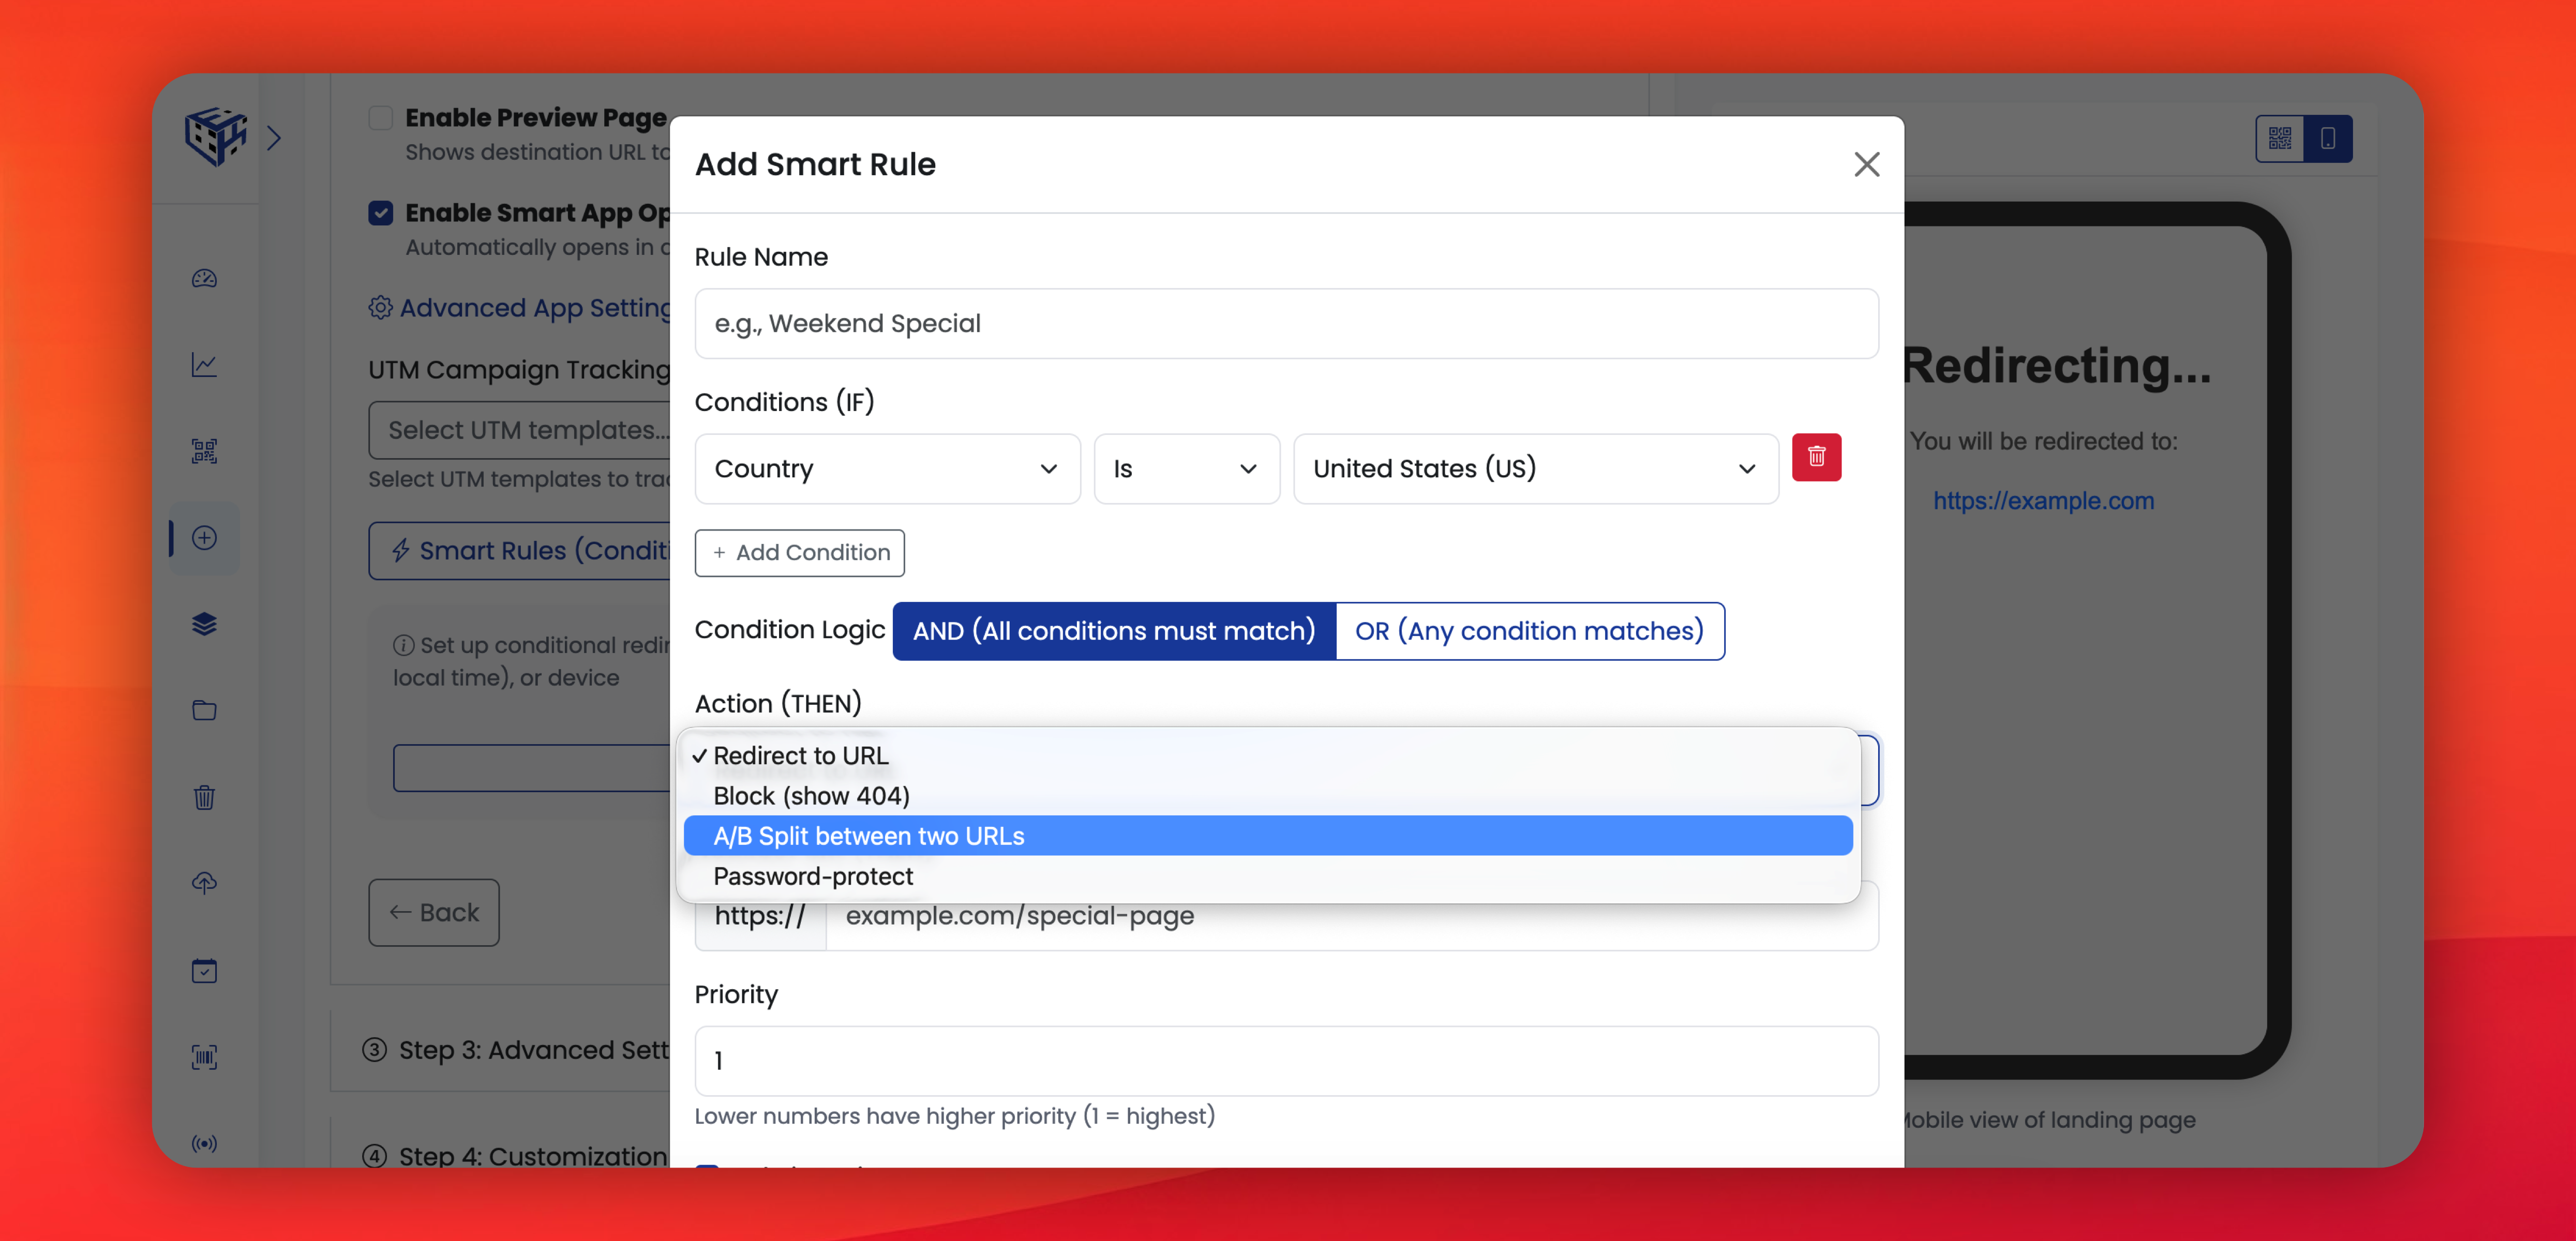Image resolution: width=2576 pixels, height=1241 pixels.
Task: Select AND (All conditions must match) logic
Action: (x=1114, y=631)
